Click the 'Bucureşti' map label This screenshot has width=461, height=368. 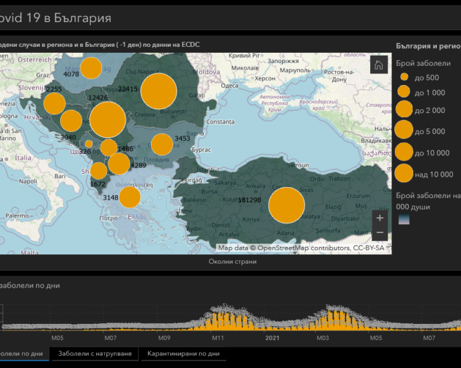(173, 112)
